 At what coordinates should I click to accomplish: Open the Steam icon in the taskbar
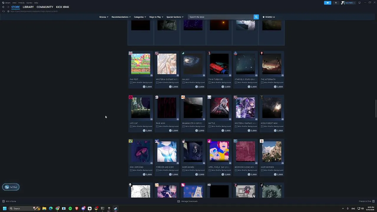point(115,208)
